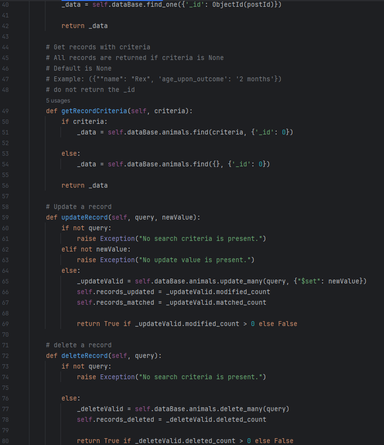Click the 'criteria' parameter on line 49
Image resolution: width=384 pixels, height=445 pixels.
click(x=170, y=111)
